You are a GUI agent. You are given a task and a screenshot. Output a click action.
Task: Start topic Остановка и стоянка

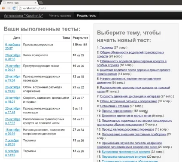(x=114, y=106)
